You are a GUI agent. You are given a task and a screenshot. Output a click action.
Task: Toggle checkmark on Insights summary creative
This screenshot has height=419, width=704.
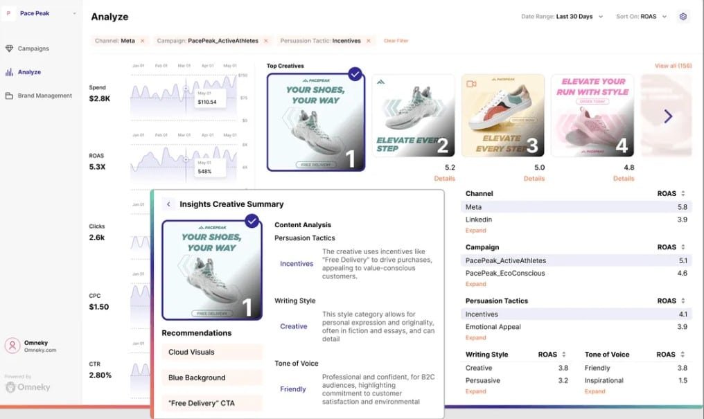[x=252, y=221]
